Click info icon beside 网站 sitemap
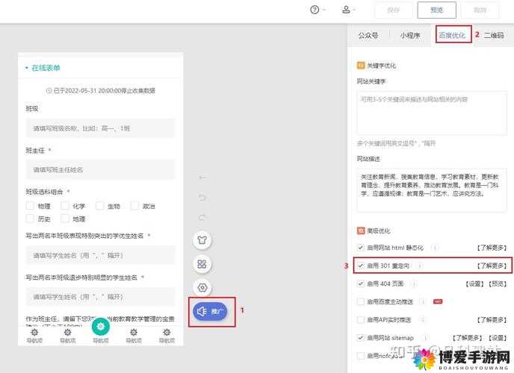514x373 pixels. tap(425, 338)
